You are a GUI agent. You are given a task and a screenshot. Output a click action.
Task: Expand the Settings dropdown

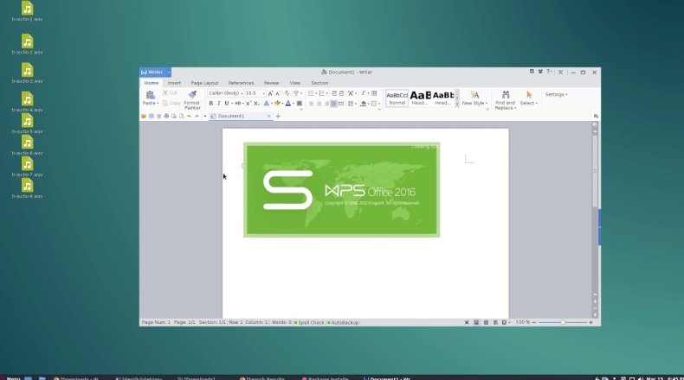[556, 94]
